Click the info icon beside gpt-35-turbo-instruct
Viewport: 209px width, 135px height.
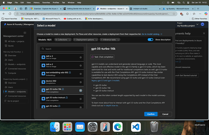(x=67, y=98)
